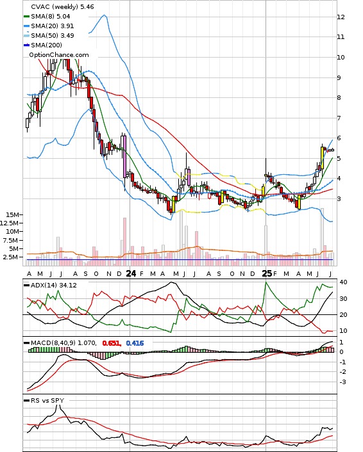Click the OptionChance.com watermark text
Screen dimensions: 363x452
point(59,55)
